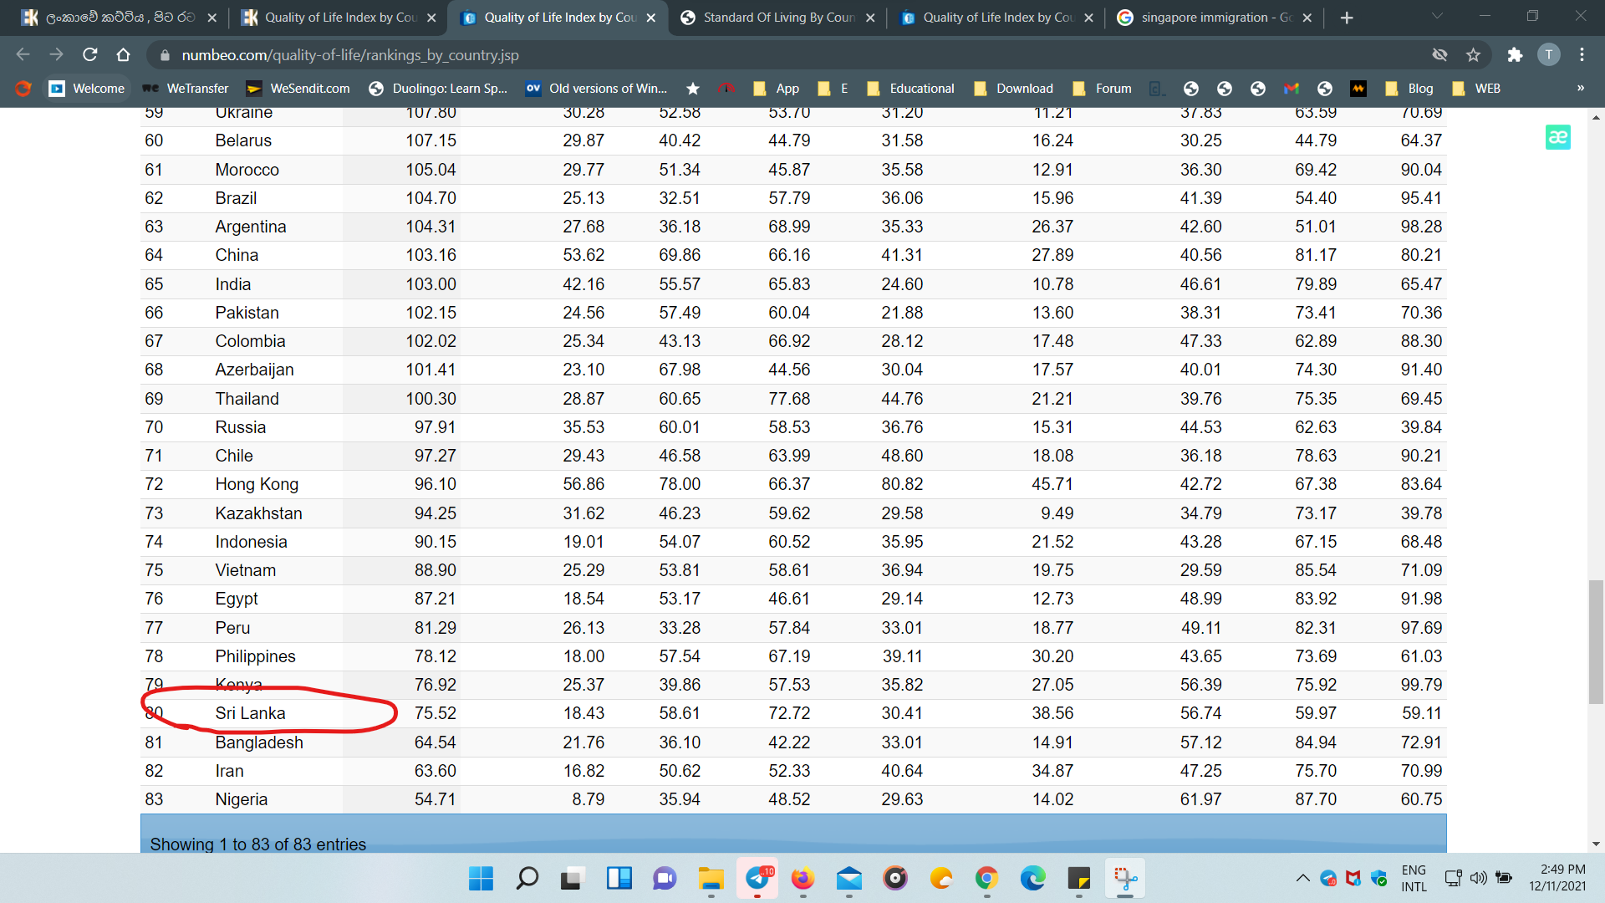Open the Duolingo bookmark
1605x903 pixels.
click(x=438, y=89)
